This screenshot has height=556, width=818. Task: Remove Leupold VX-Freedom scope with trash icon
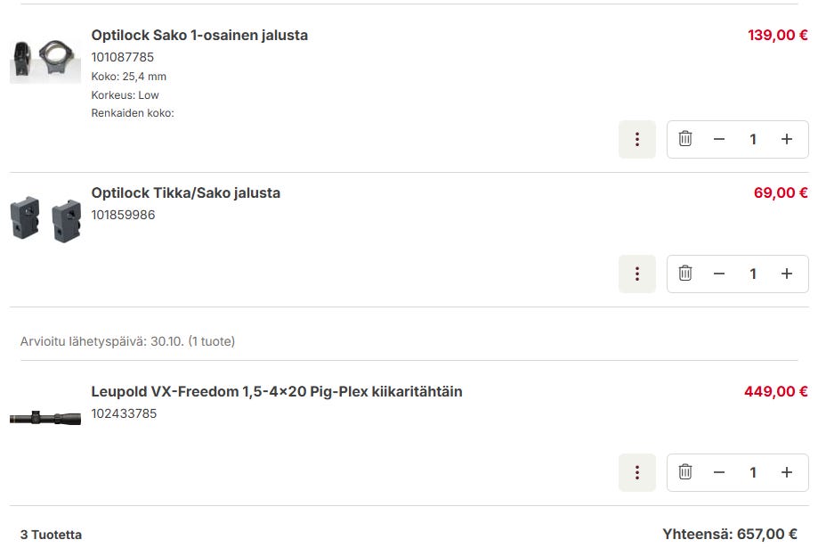pos(685,472)
